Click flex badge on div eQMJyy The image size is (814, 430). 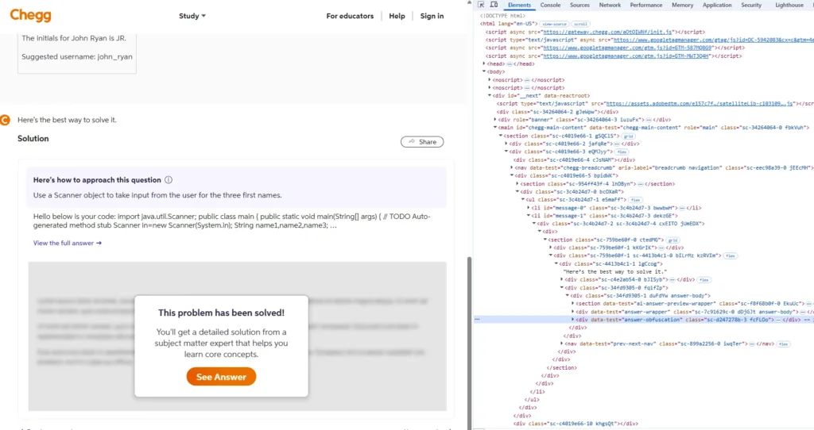click(x=622, y=152)
